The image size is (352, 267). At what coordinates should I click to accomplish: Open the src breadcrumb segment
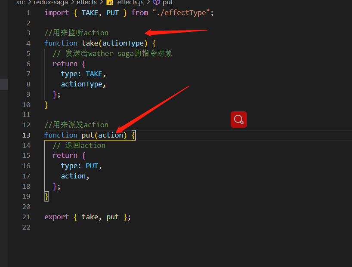tap(21, 3)
